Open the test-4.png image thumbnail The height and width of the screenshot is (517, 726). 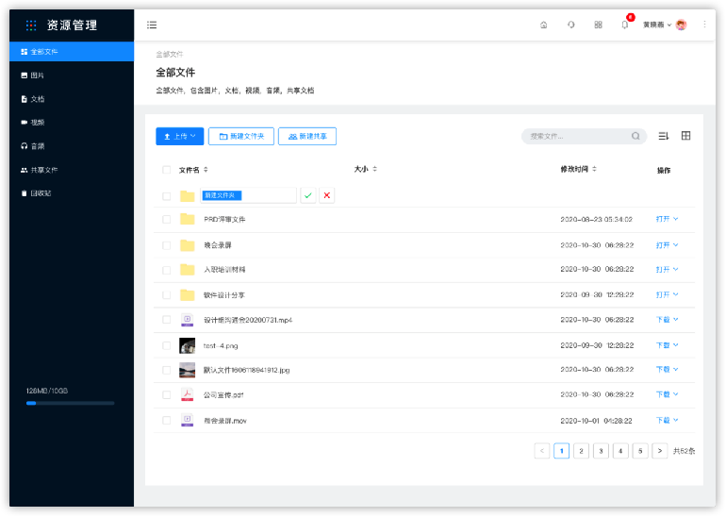tap(187, 345)
